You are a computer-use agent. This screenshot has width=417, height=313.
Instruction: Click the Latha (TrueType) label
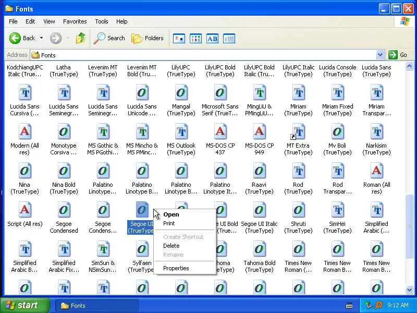[x=64, y=71]
